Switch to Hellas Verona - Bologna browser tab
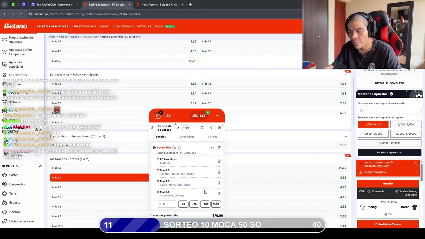Screen dimensions: 425x239 (159, 5)
